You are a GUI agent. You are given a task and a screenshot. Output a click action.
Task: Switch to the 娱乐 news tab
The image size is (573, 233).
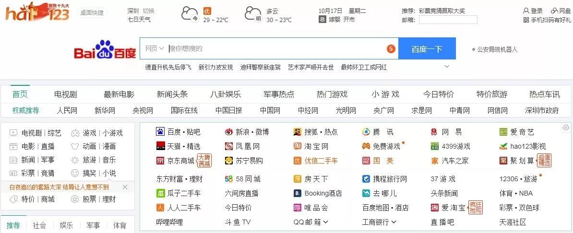(67, 225)
